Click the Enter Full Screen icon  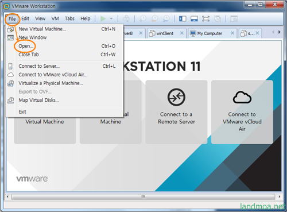click(x=205, y=18)
